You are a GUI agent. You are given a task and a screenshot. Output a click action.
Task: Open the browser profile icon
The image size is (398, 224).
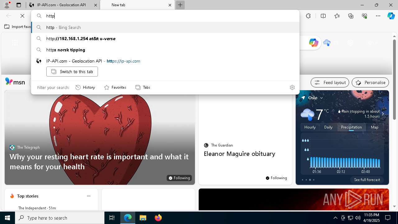coord(7,5)
